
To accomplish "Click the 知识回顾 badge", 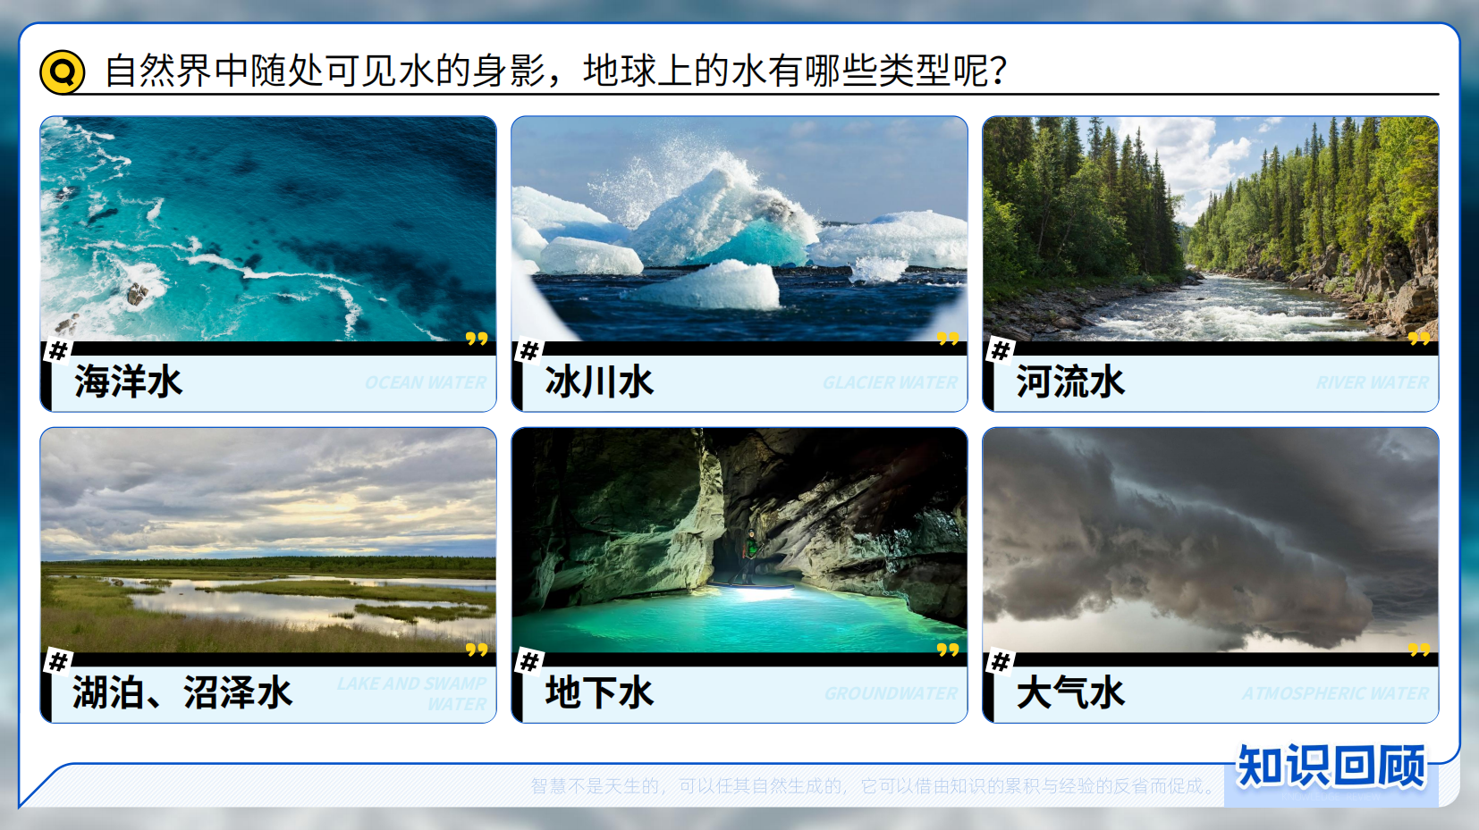I will coord(1331,767).
